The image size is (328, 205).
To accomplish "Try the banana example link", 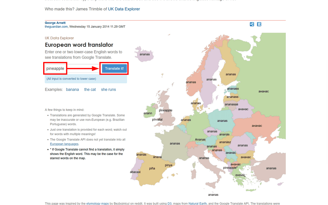I will [x=72, y=90].
